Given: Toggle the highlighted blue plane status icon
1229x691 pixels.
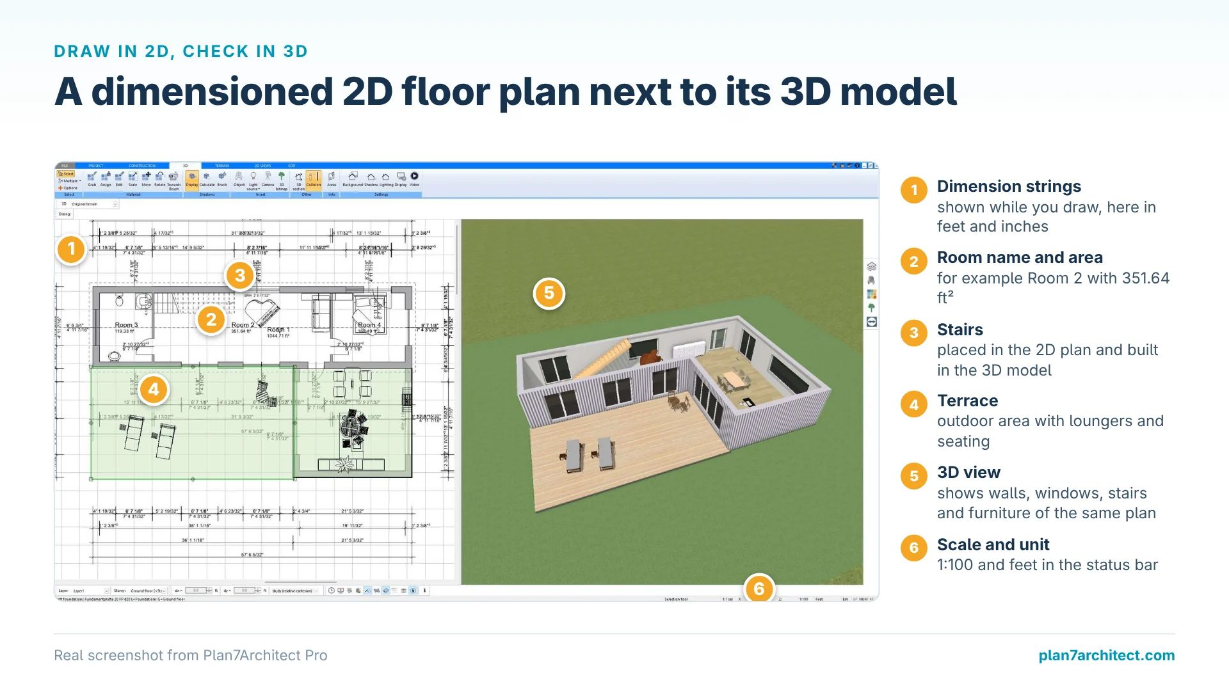Looking at the screenshot, I should pyautogui.click(x=386, y=591).
